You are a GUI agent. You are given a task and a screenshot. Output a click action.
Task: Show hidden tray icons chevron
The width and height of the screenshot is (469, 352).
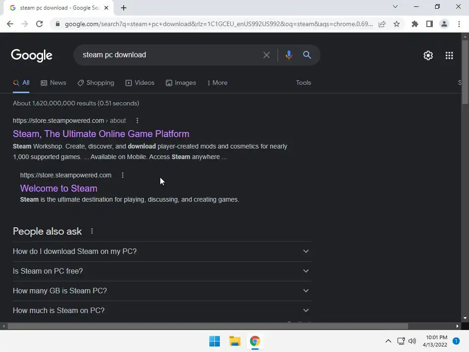(x=388, y=341)
